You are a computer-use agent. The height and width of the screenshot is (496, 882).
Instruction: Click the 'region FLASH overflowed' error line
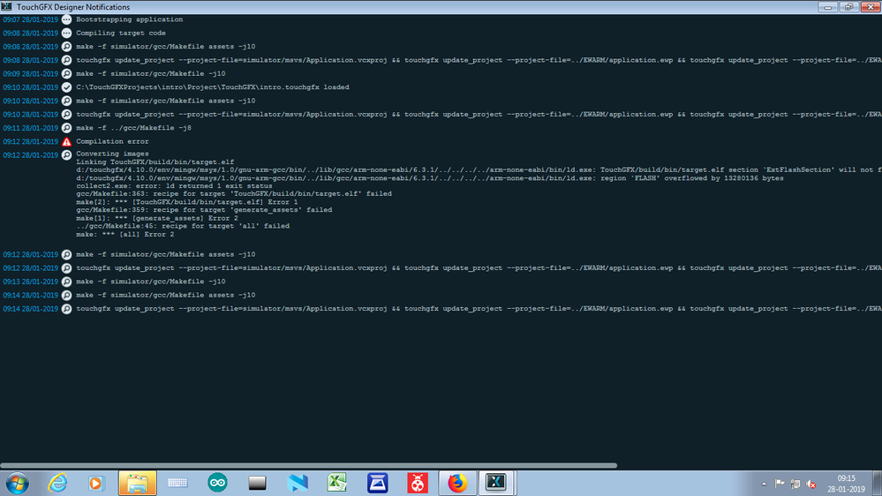pos(430,178)
